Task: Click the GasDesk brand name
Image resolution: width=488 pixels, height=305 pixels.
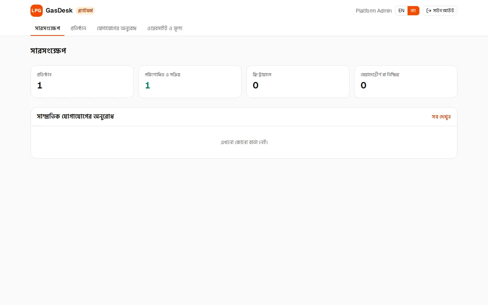Action: pyautogui.click(x=59, y=11)
